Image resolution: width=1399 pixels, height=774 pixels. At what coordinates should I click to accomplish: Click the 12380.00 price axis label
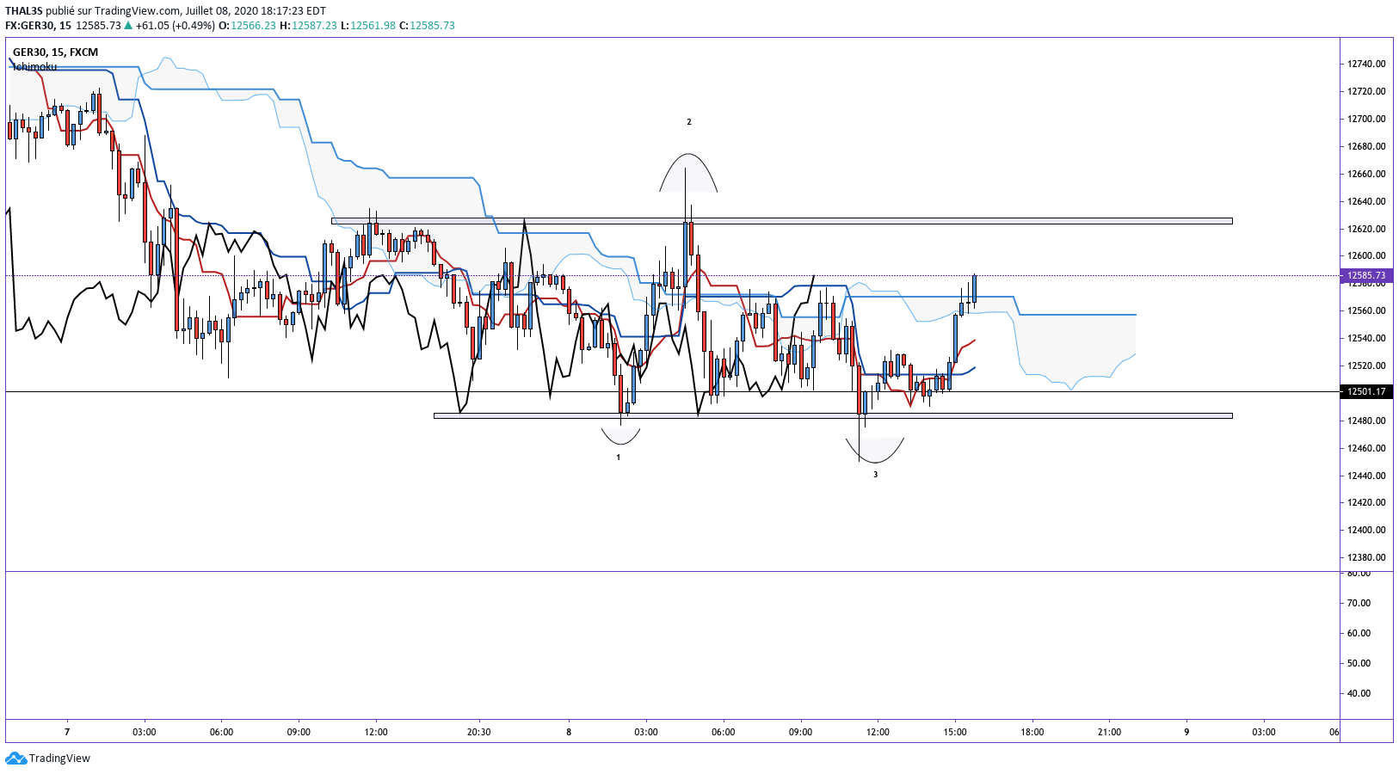coord(1366,557)
